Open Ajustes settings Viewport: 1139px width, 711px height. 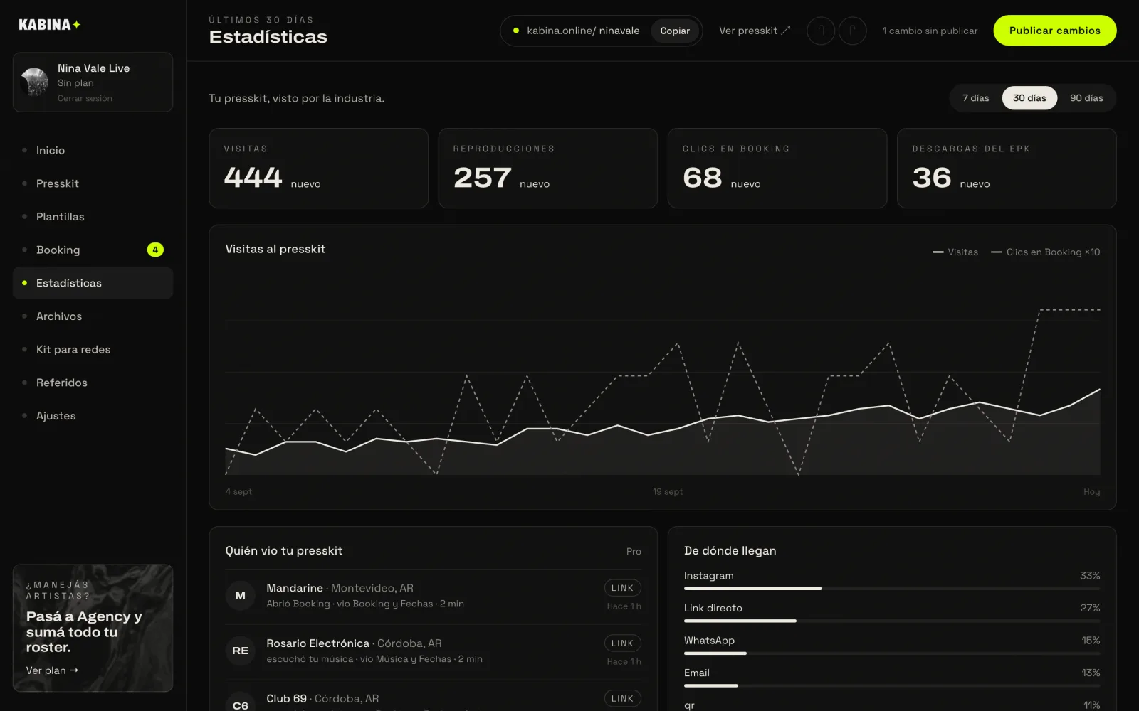[93, 416]
